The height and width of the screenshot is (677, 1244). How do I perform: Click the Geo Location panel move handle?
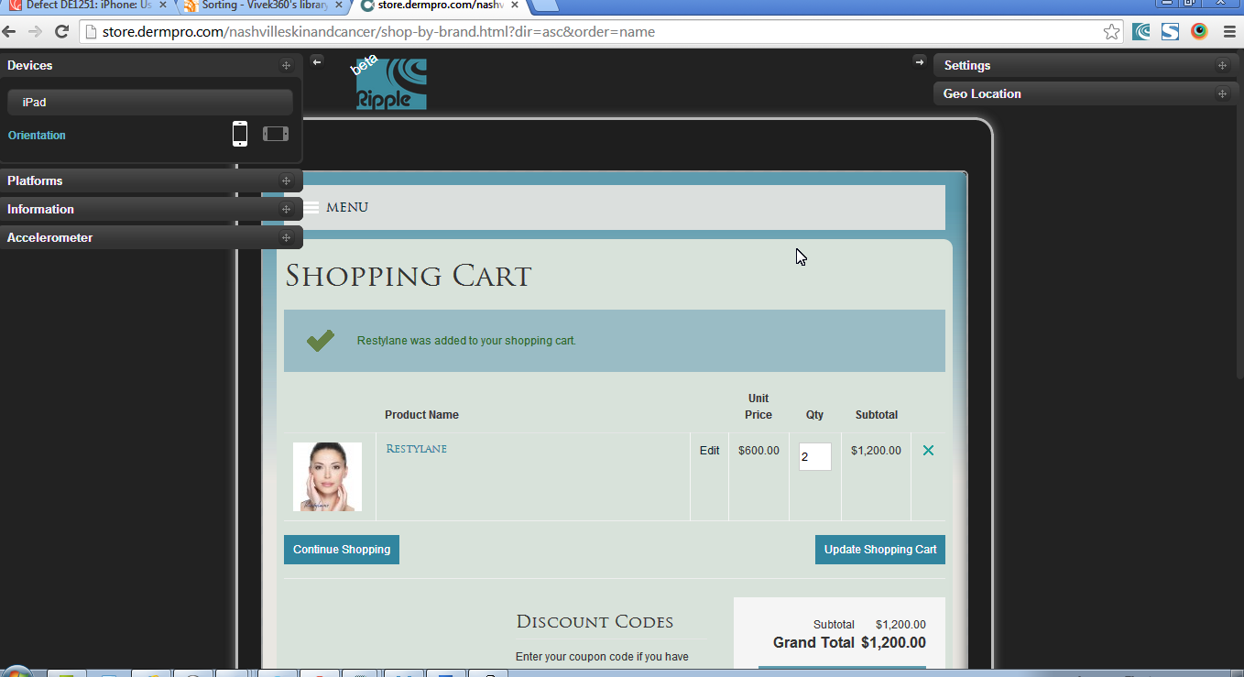point(1222,94)
